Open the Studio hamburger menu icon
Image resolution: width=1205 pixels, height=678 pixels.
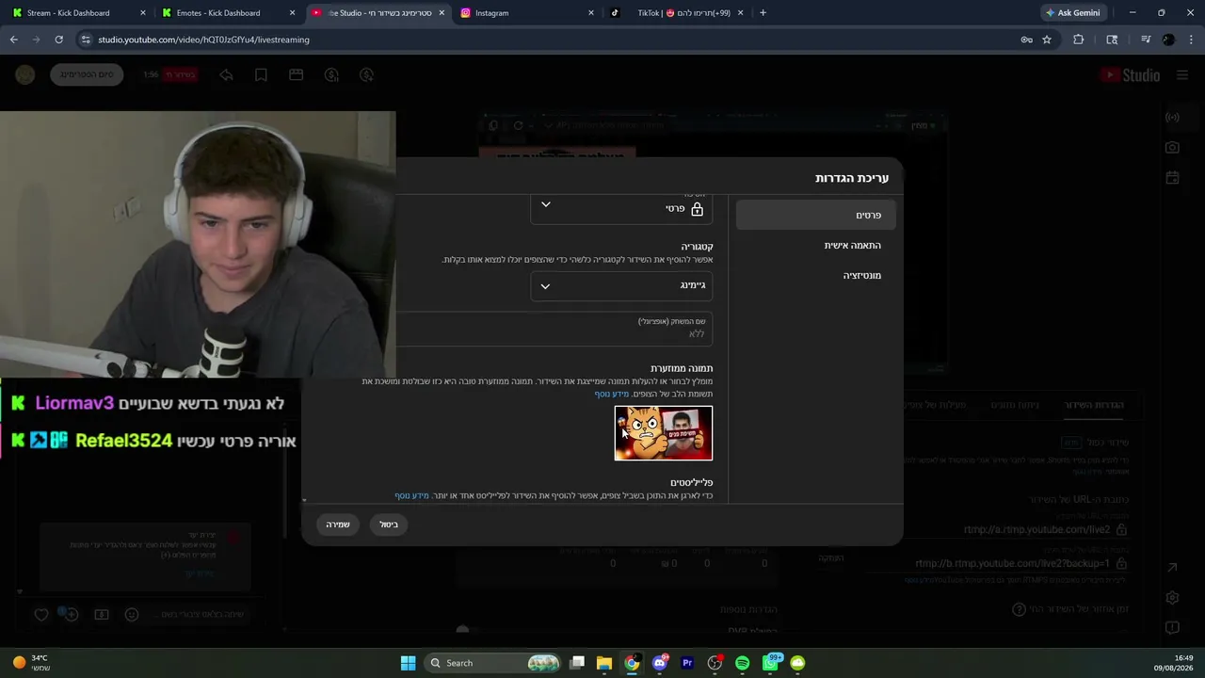(1182, 75)
